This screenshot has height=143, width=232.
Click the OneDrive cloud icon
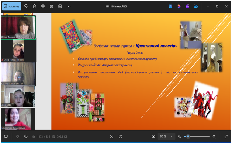[x=196, y=6]
